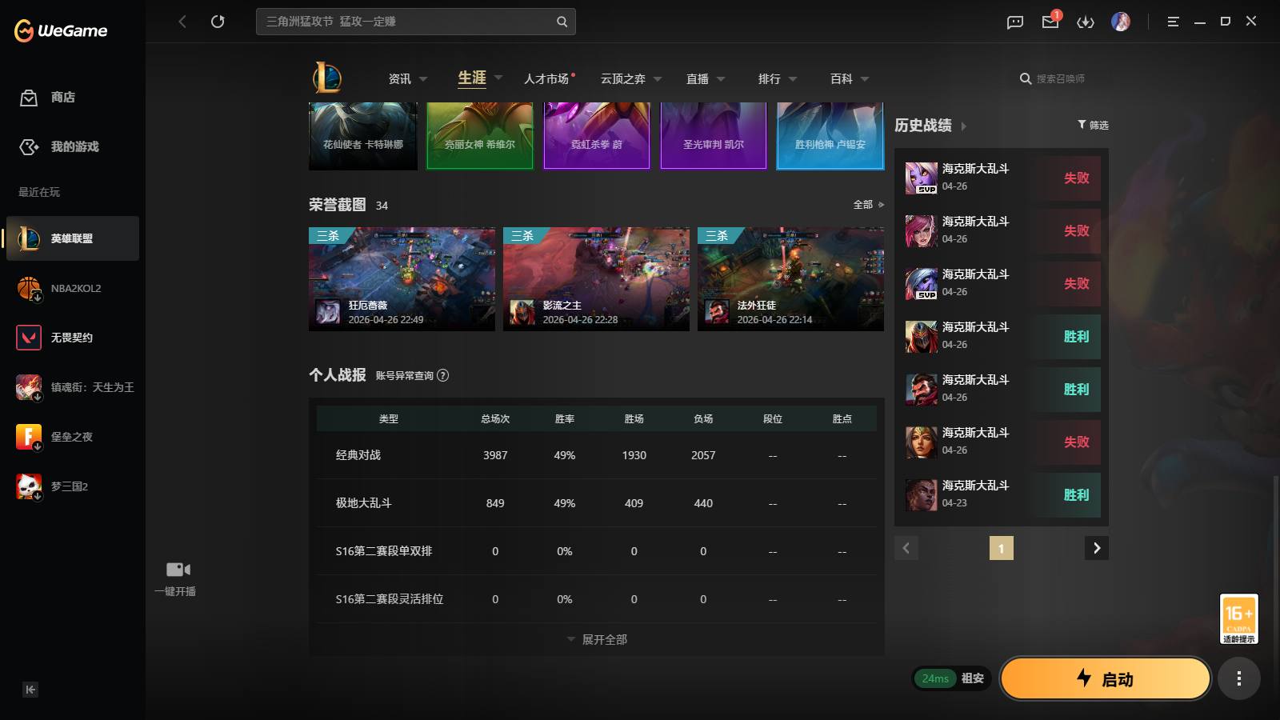
Task: Select Fortnite (堡垒之夜) in sidebar
Action: coord(73,437)
